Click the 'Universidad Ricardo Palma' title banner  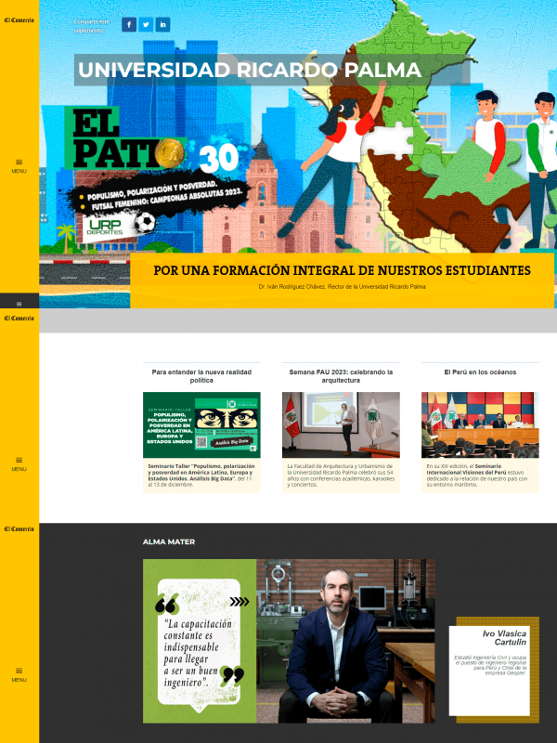(272, 70)
